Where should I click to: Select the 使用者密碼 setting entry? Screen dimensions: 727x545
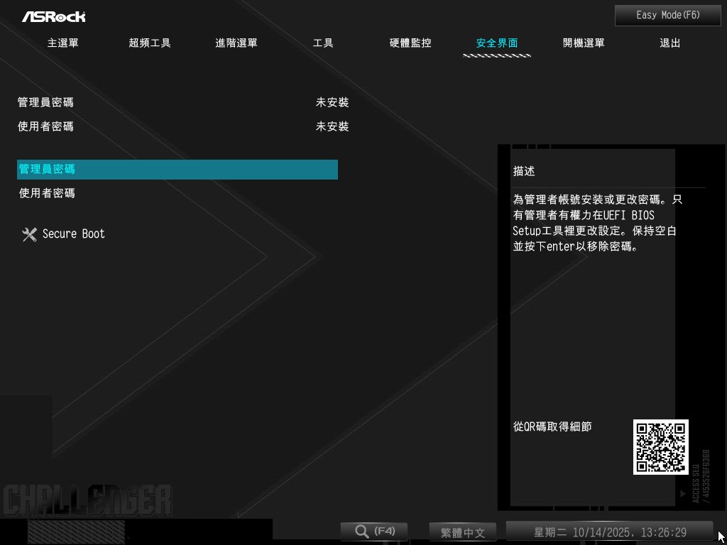coord(47,193)
